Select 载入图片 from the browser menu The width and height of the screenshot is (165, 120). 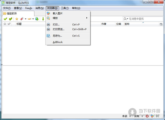tap(68, 14)
